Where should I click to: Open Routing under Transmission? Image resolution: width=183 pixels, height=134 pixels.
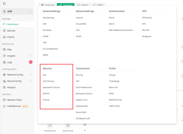[x=79, y=75]
